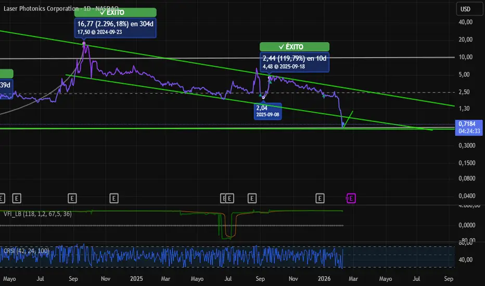Select the ÉXITO badge above 2,44 label
The width and height of the screenshot is (485, 286).
coord(295,47)
